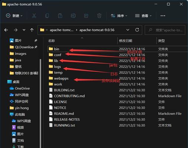Image resolution: width=188 pixels, height=148 pixels.
Task: Select yin hong folder in sidebar
Action: [x=19, y=108]
